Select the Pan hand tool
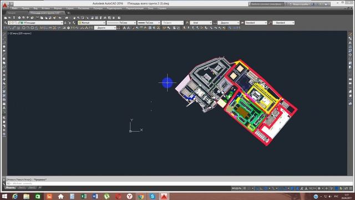The width and height of the screenshot is (355, 200). [74, 18]
